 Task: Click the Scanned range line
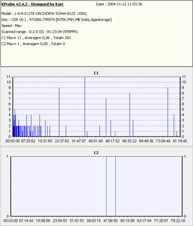point(40,32)
